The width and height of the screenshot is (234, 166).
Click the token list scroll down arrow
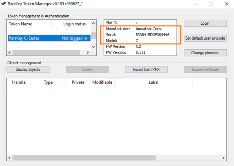(94, 47)
